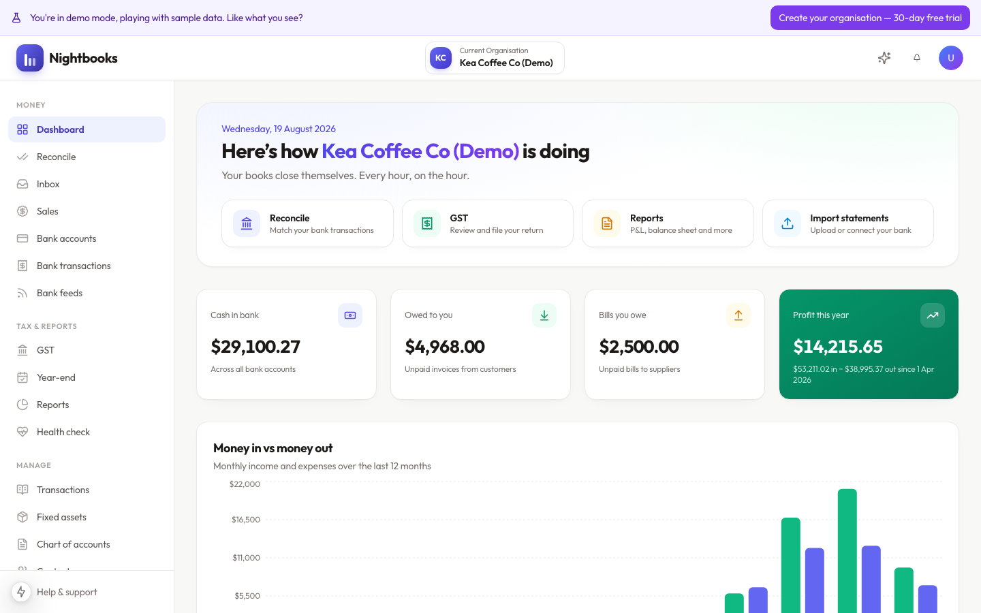The width and height of the screenshot is (981, 613).
Task: Click the Cash in bank card icon
Action: (x=350, y=315)
